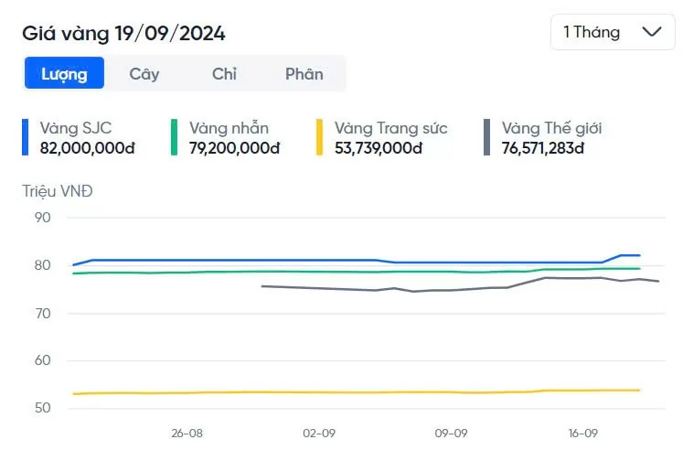Viewport: 683px width, 450px height.
Task: Click the gray Vàng Thế giới color bar
Action: pos(486,137)
